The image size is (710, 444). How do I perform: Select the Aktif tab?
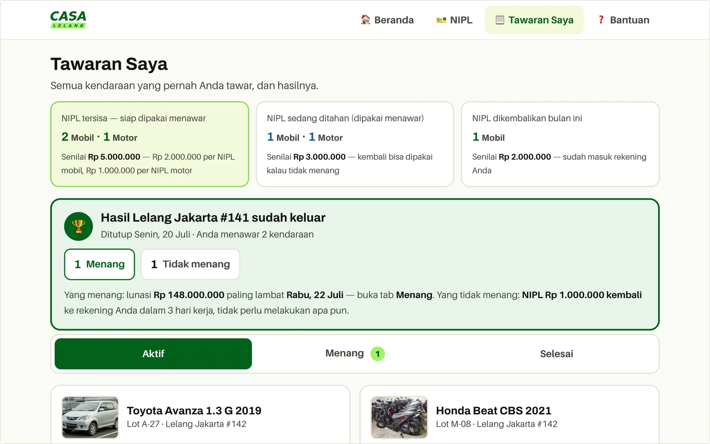tap(153, 354)
